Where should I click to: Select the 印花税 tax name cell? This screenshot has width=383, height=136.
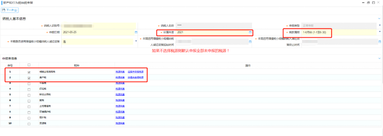click(x=77, y=89)
